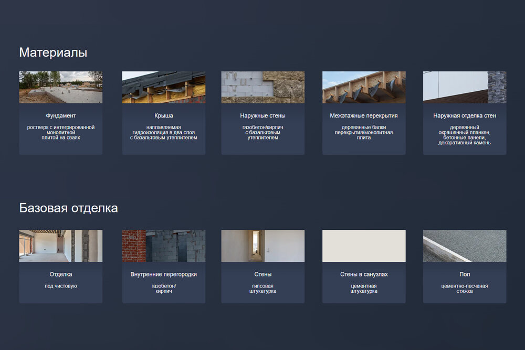
Task: Click the гипсовая штукатурка text
Action: (263, 289)
